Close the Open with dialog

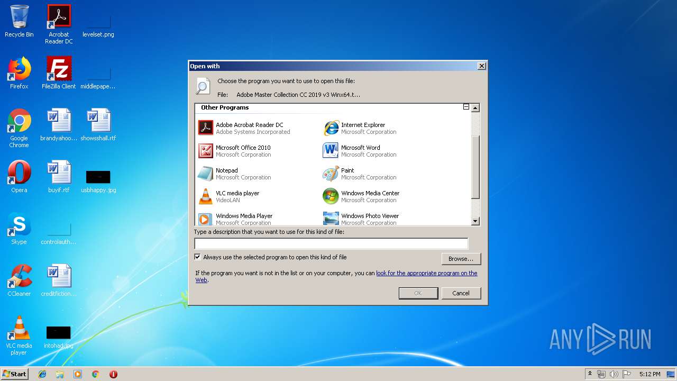(x=481, y=66)
